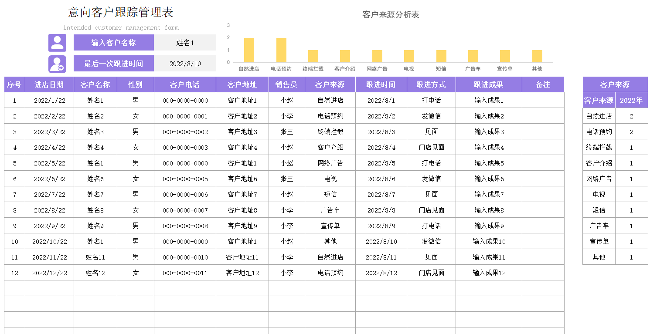Select 广告车 in the summary table
The image size is (667, 334).
[599, 226]
